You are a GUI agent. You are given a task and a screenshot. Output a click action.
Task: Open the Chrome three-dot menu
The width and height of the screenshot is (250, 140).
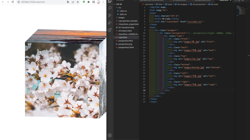tap(103, 2)
